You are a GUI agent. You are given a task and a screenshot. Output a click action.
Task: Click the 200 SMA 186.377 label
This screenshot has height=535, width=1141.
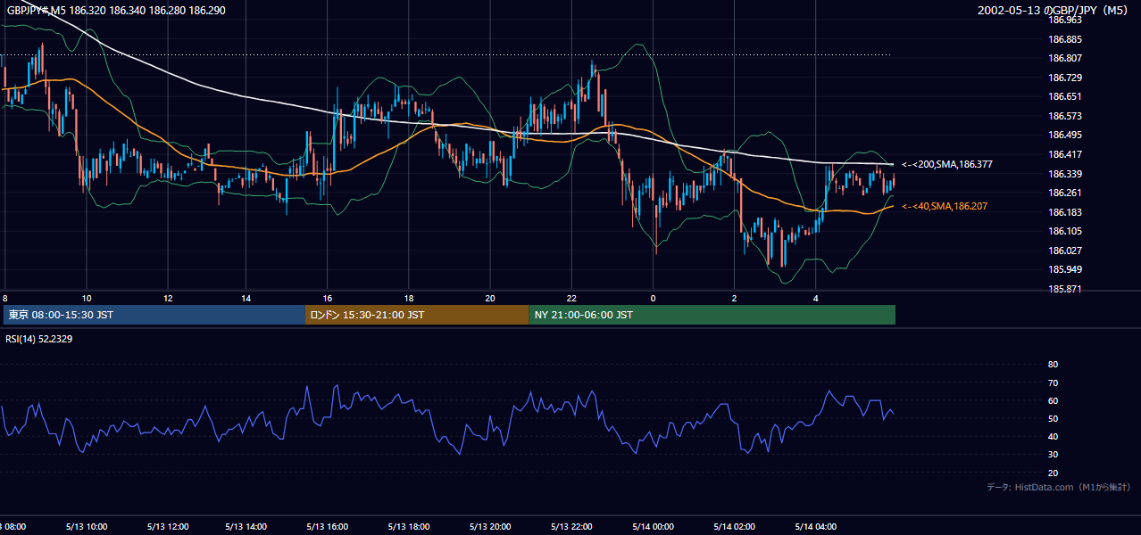[946, 164]
